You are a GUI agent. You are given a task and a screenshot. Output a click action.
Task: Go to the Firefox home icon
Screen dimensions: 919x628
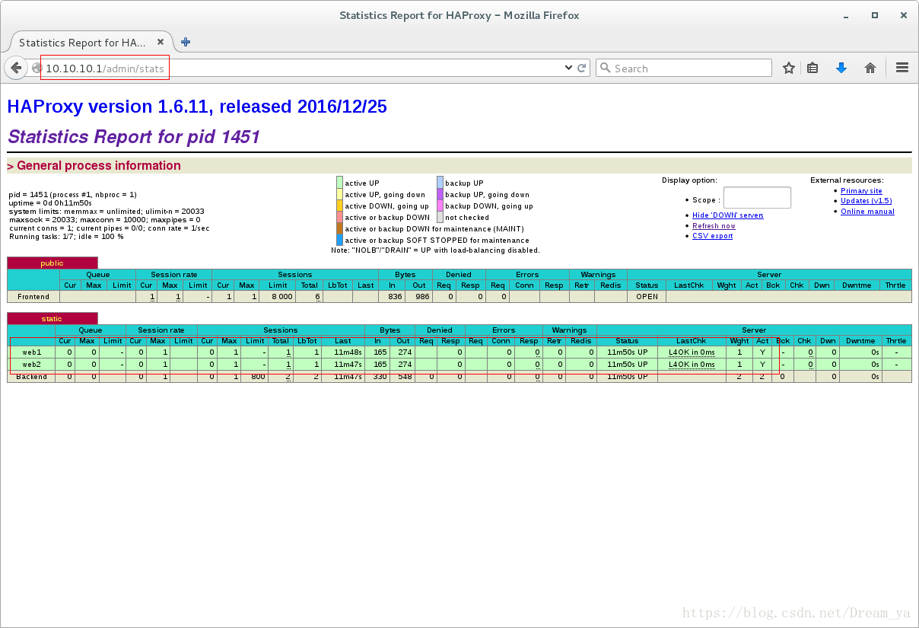[x=870, y=68]
